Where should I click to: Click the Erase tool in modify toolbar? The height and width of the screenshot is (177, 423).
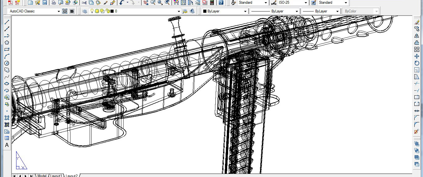pyautogui.click(x=417, y=22)
